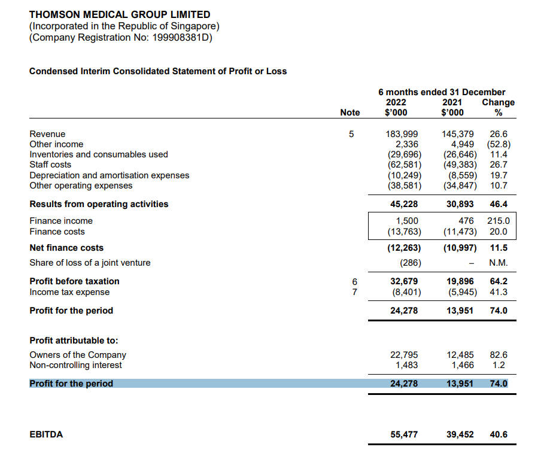Click 'Depreciation and amortisation expenses' label

(x=110, y=175)
